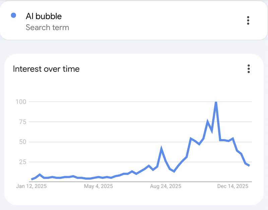
Task: Click the trend line peak near 75 before the maximum
Action: tap(208, 121)
